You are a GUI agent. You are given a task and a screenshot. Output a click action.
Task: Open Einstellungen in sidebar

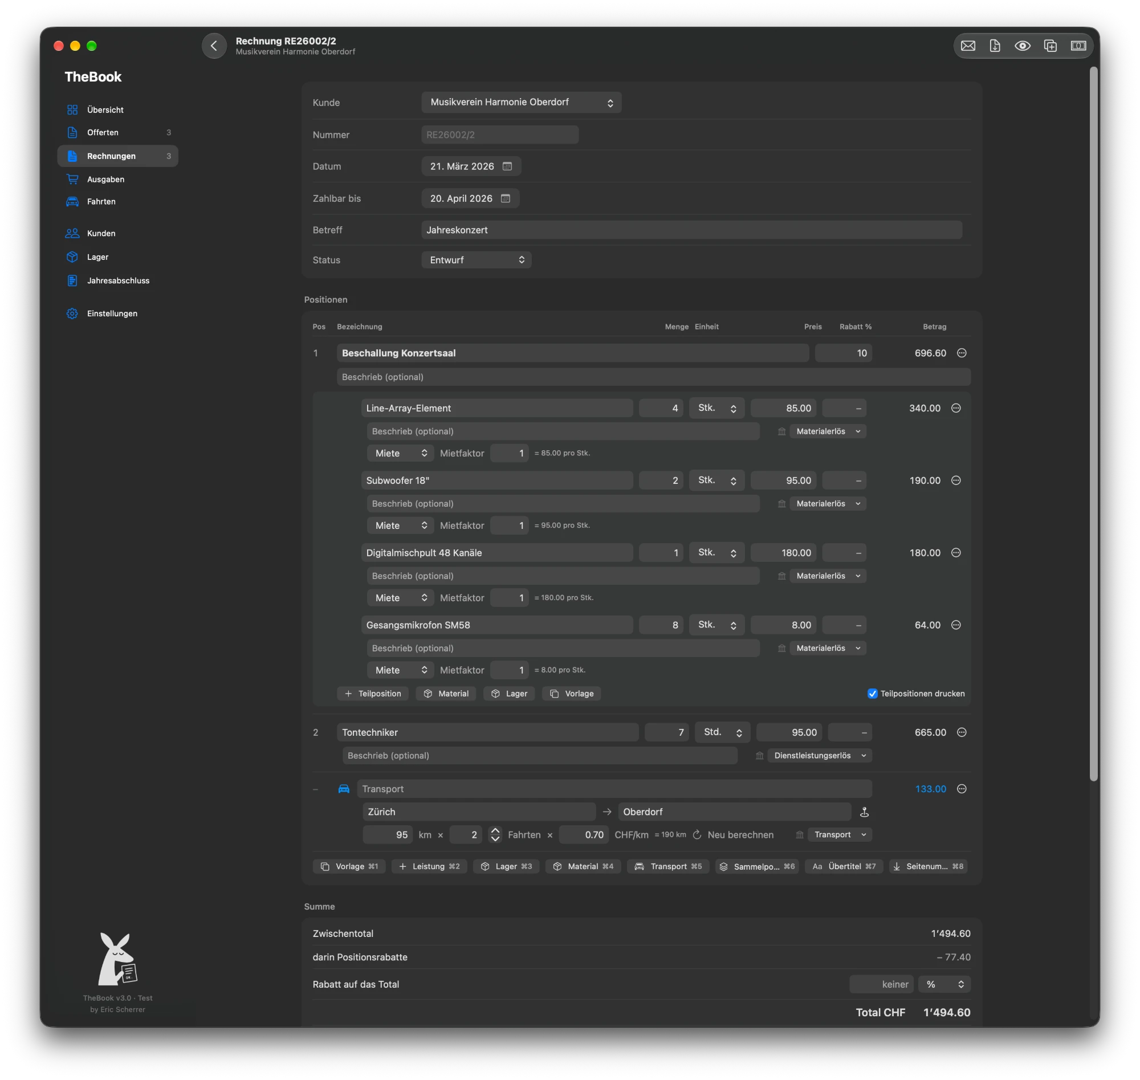point(117,314)
